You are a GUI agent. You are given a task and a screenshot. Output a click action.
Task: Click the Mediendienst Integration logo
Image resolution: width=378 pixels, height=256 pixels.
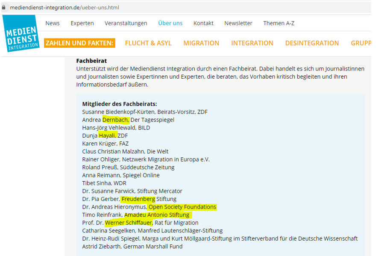point(21,33)
